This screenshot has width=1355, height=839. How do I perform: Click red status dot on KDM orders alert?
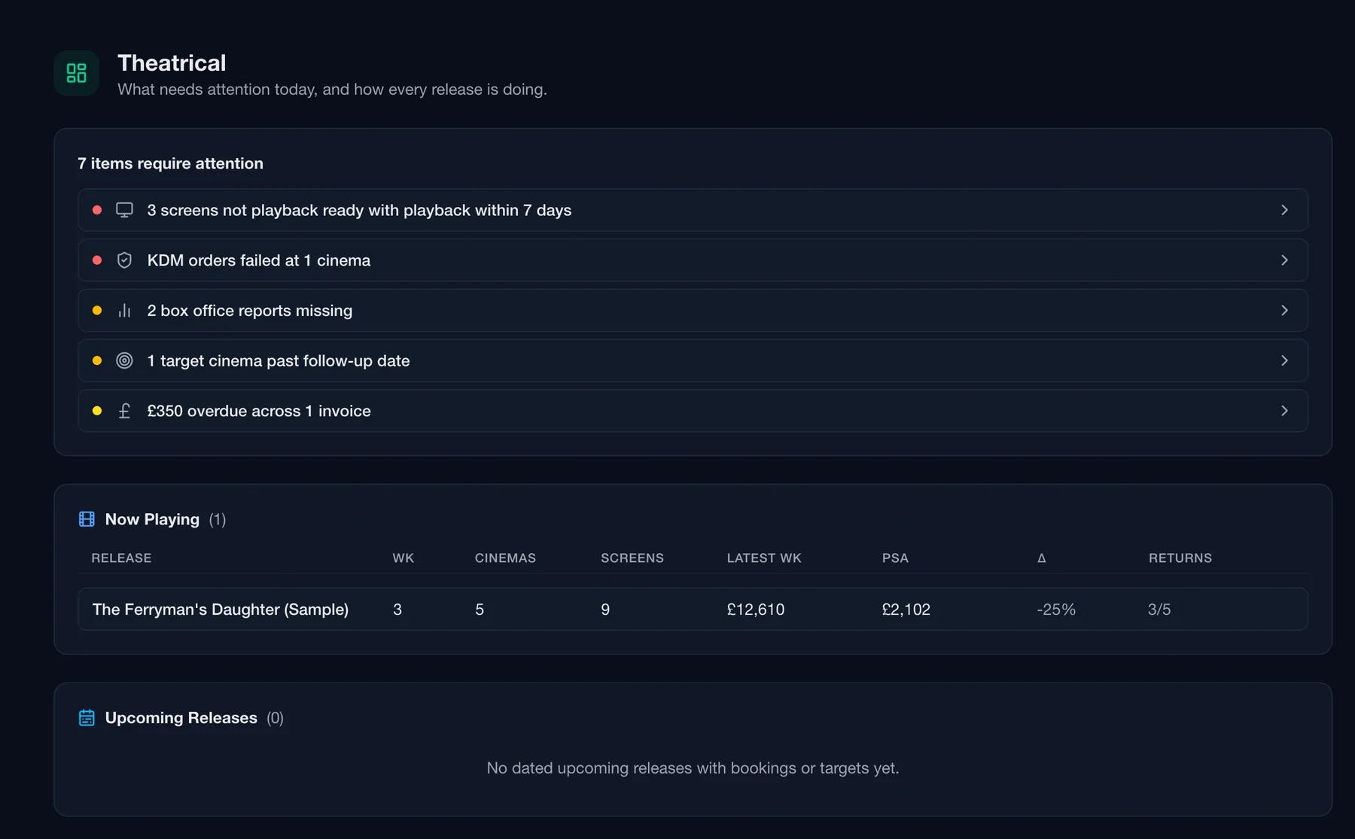(x=97, y=260)
